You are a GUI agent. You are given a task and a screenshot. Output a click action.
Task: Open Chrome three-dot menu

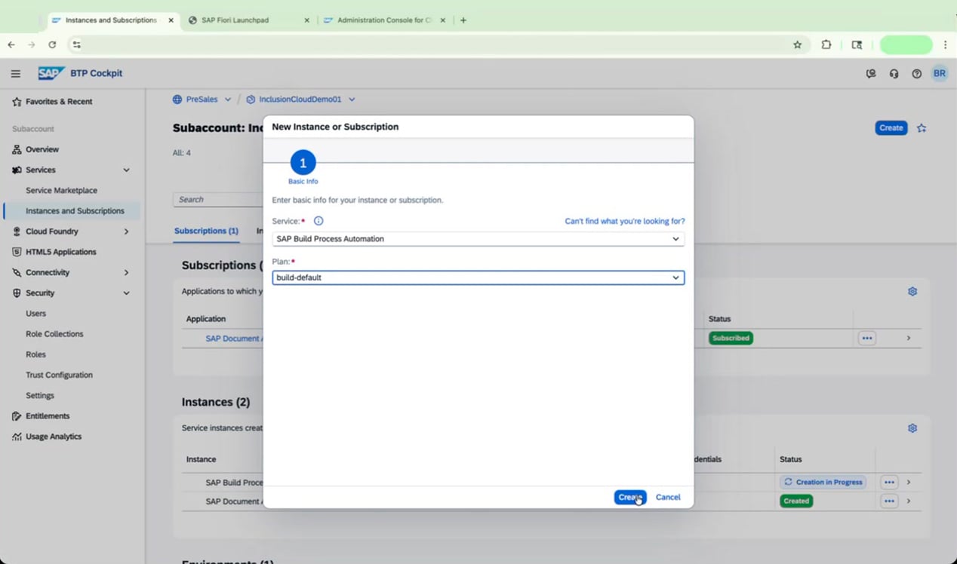pos(945,44)
